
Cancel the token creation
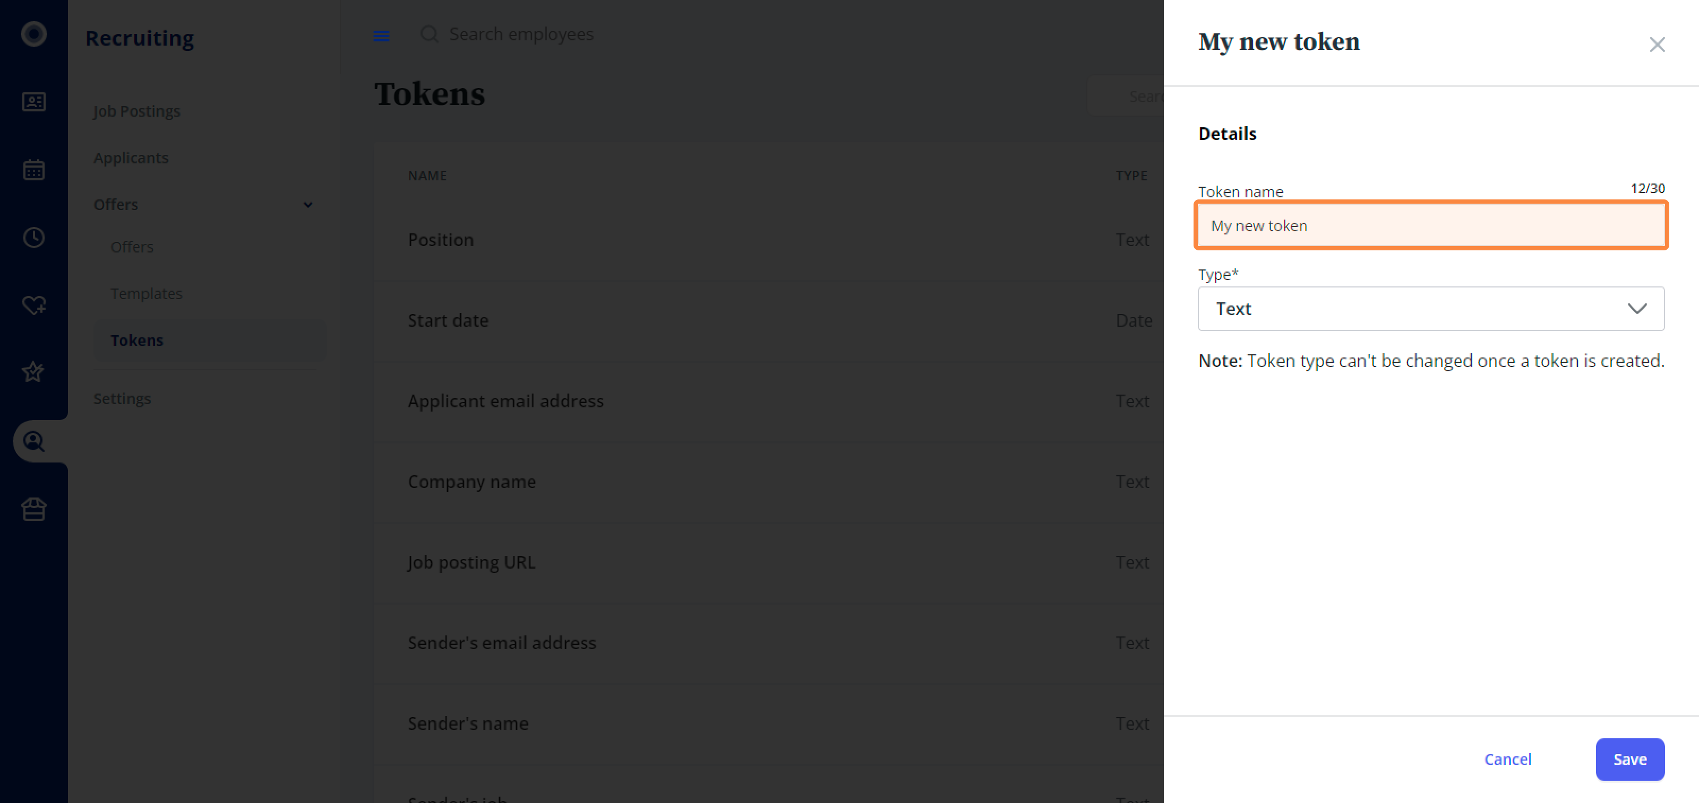point(1508,759)
